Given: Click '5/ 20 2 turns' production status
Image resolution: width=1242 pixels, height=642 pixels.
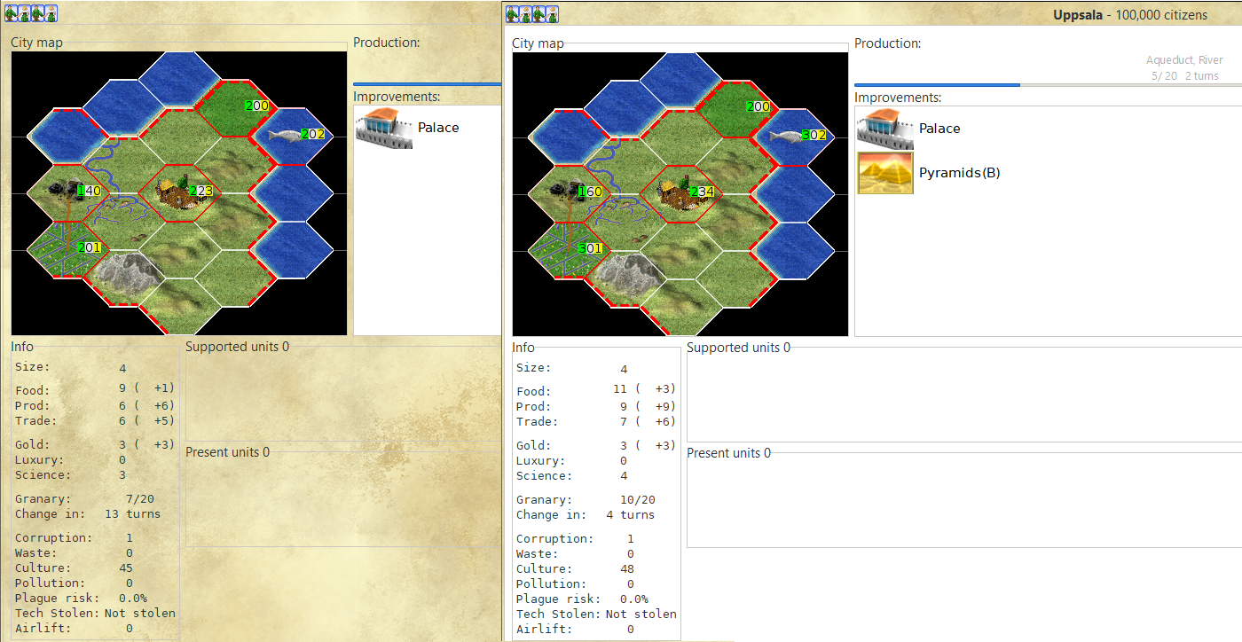Looking at the screenshot, I should click(1186, 76).
